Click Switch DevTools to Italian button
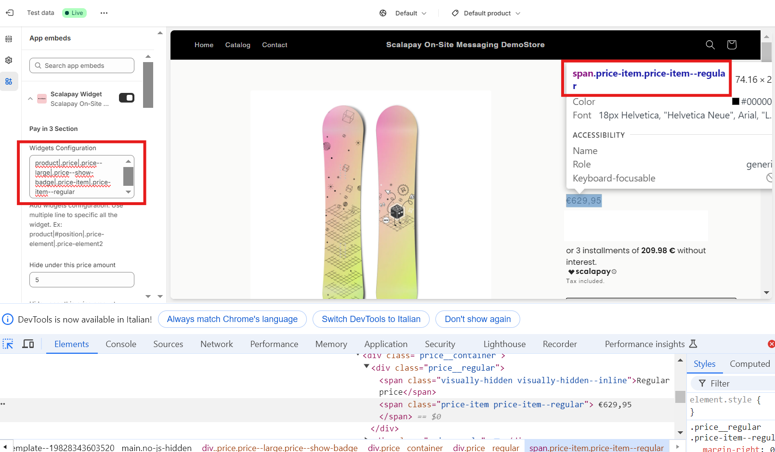775x452 pixels. pos(371,319)
